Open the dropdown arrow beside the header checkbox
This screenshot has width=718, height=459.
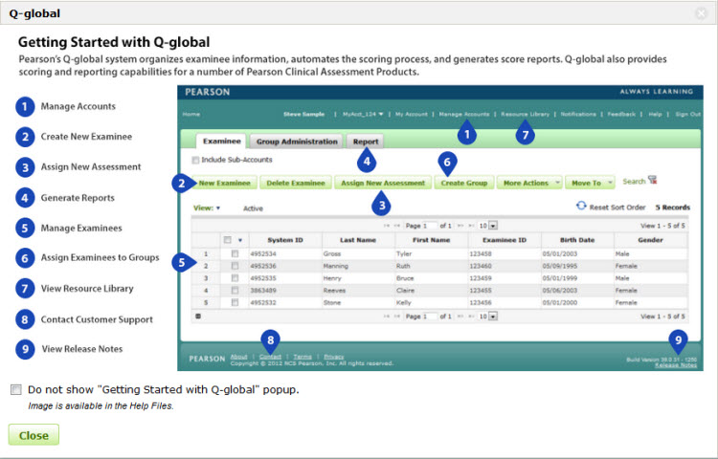[x=240, y=240]
